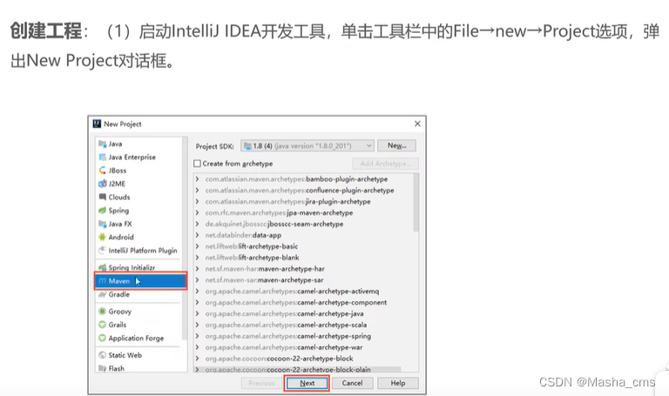Image resolution: width=669 pixels, height=396 pixels.
Task: Expand bamboo-plugin-archetype entry
Action: tap(197, 179)
